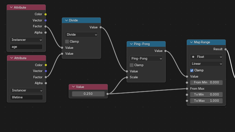The image size is (235, 132).
Task: Open Instancer dropdown in lifetime Attribute node
Action: point(26,90)
